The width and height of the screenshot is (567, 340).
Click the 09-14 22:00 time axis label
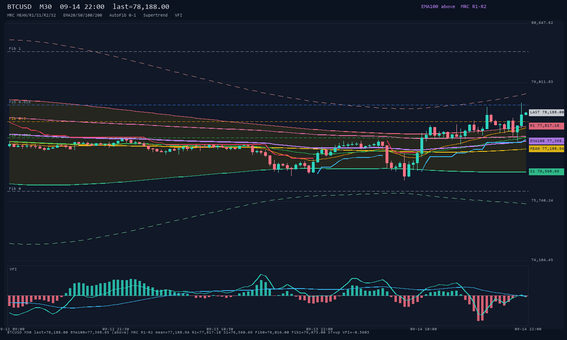pos(528,329)
